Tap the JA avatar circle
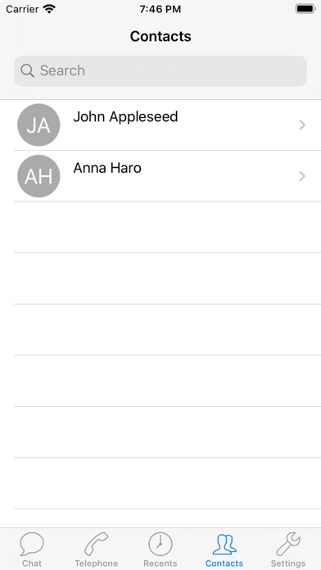 (x=38, y=125)
